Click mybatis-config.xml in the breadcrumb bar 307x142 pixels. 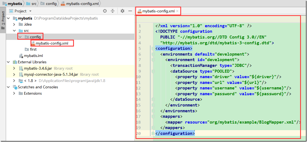click(80, 3)
